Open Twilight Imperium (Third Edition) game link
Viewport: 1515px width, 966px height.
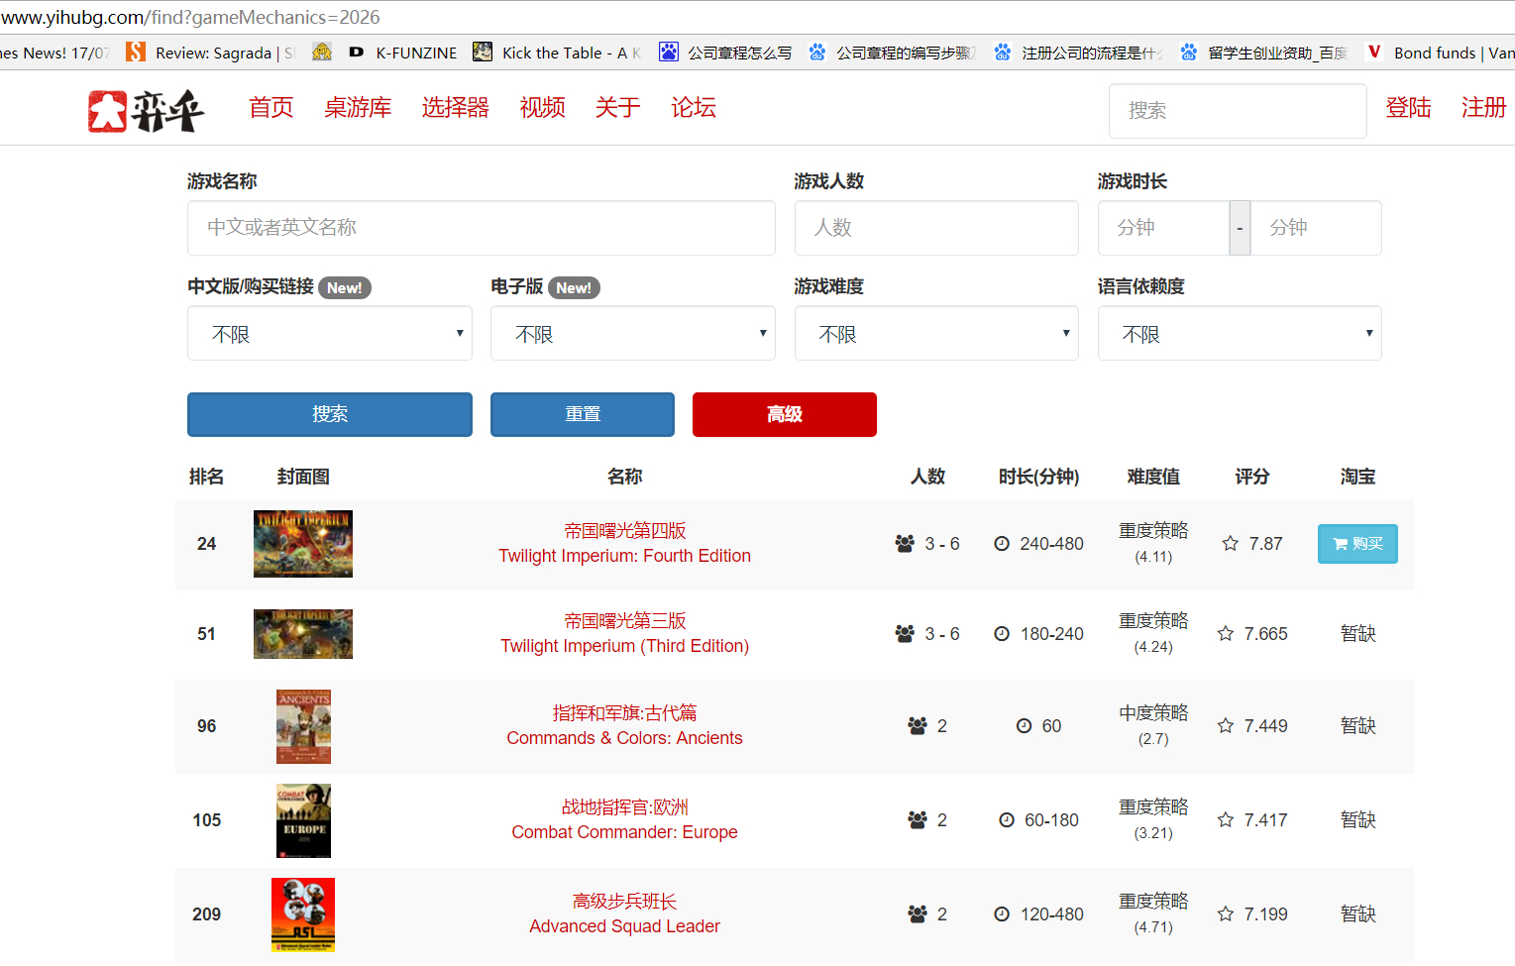(625, 634)
